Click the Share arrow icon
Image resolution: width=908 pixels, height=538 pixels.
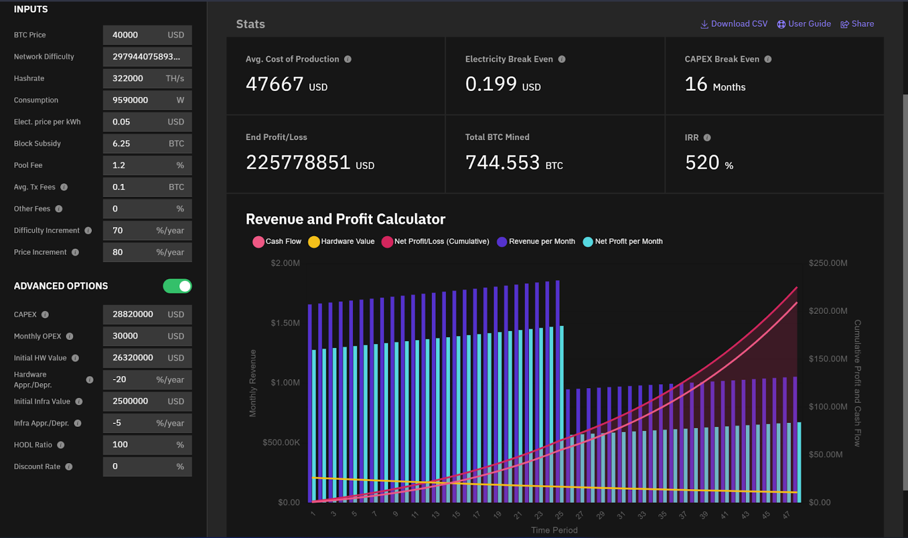845,24
